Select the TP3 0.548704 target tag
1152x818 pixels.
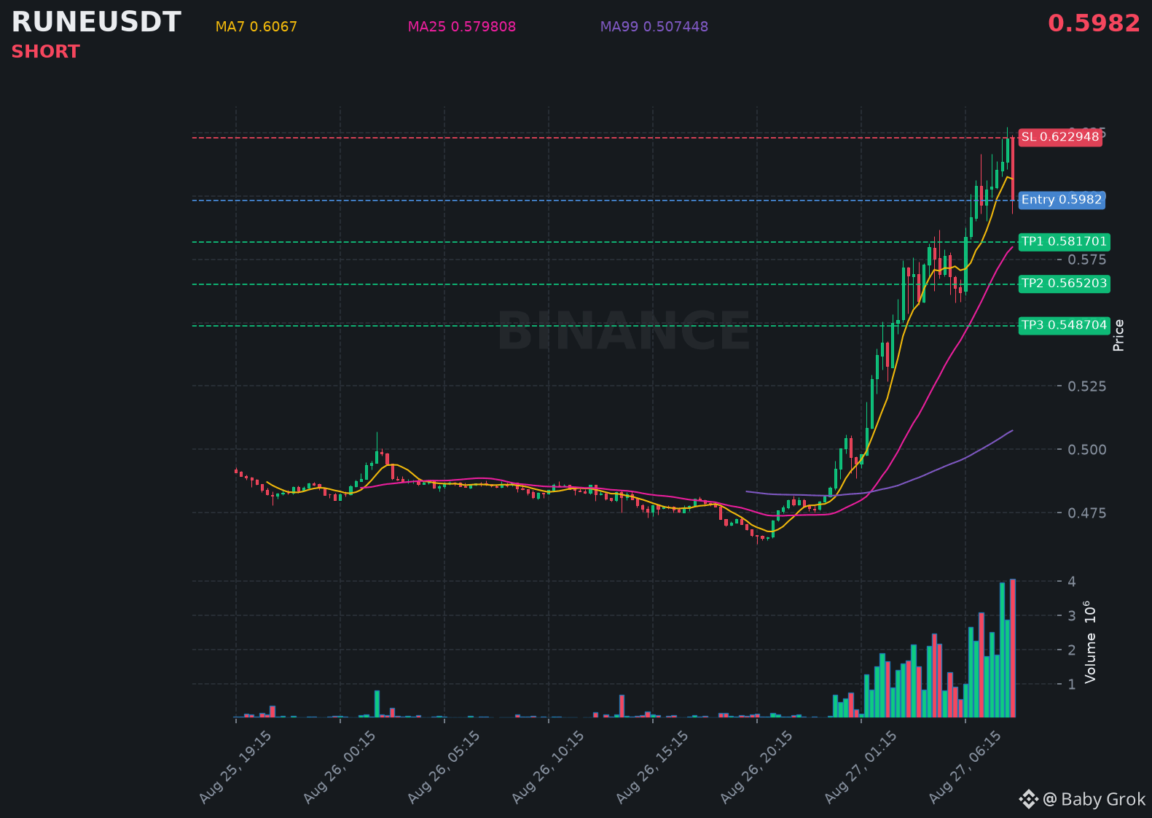click(1064, 325)
